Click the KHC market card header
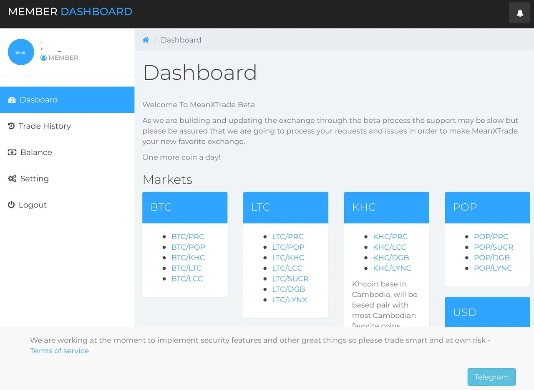This screenshot has width=534, height=390. (387, 208)
